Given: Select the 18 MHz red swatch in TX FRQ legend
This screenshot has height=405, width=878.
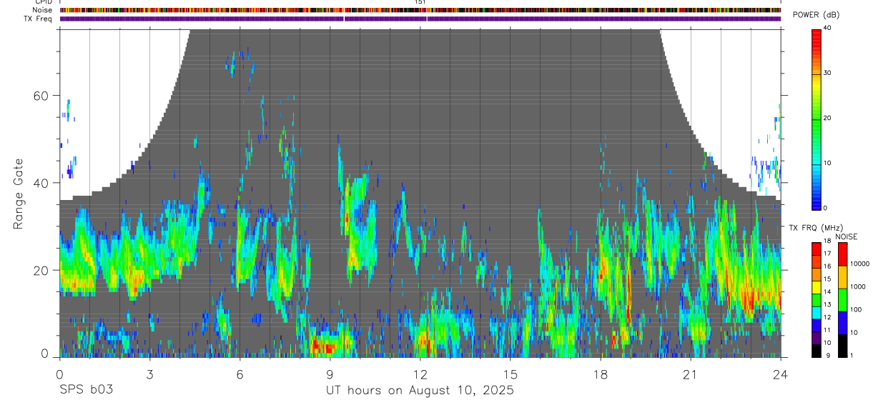Looking at the screenshot, I should coord(816,246).
